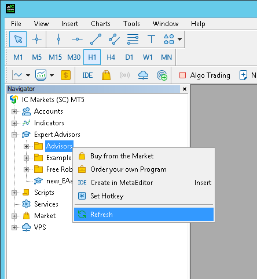Screen dimensions: 257x279
Task: Switch chart to MN timeframe
Action: point(166,57)
